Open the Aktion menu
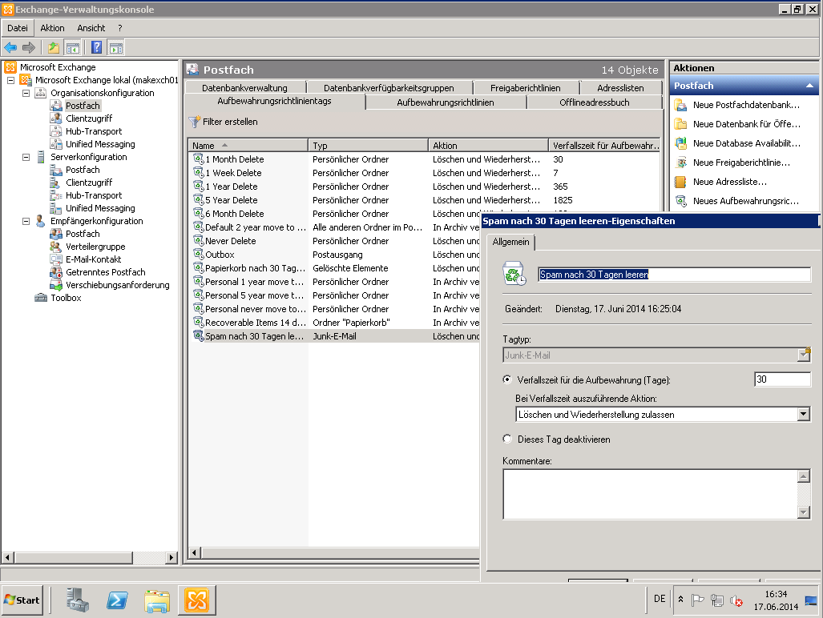Viewport: 823px width, 618px height. pos(52,28)
